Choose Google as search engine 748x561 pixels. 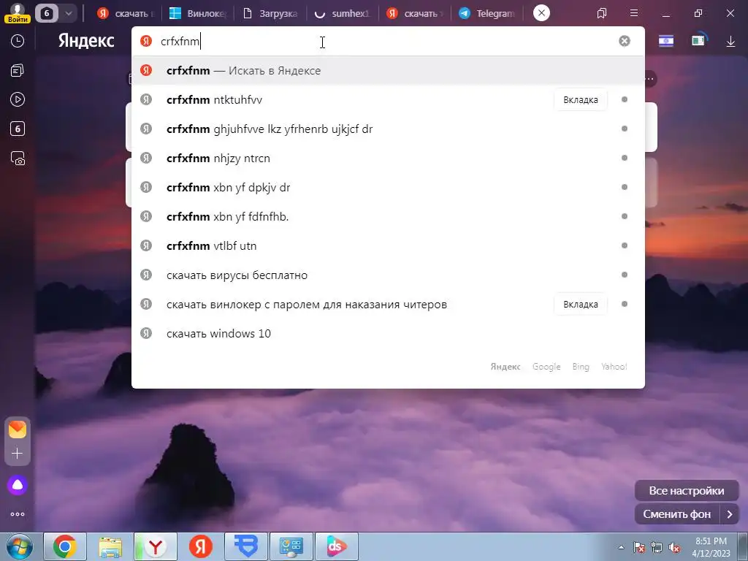[546, 367]
